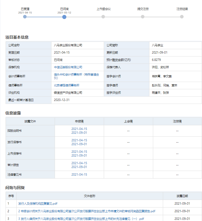Open 北京德恒律师事务所 law firm link
Image resolution: width=202 pixels, height=221 pixels.
67,85
